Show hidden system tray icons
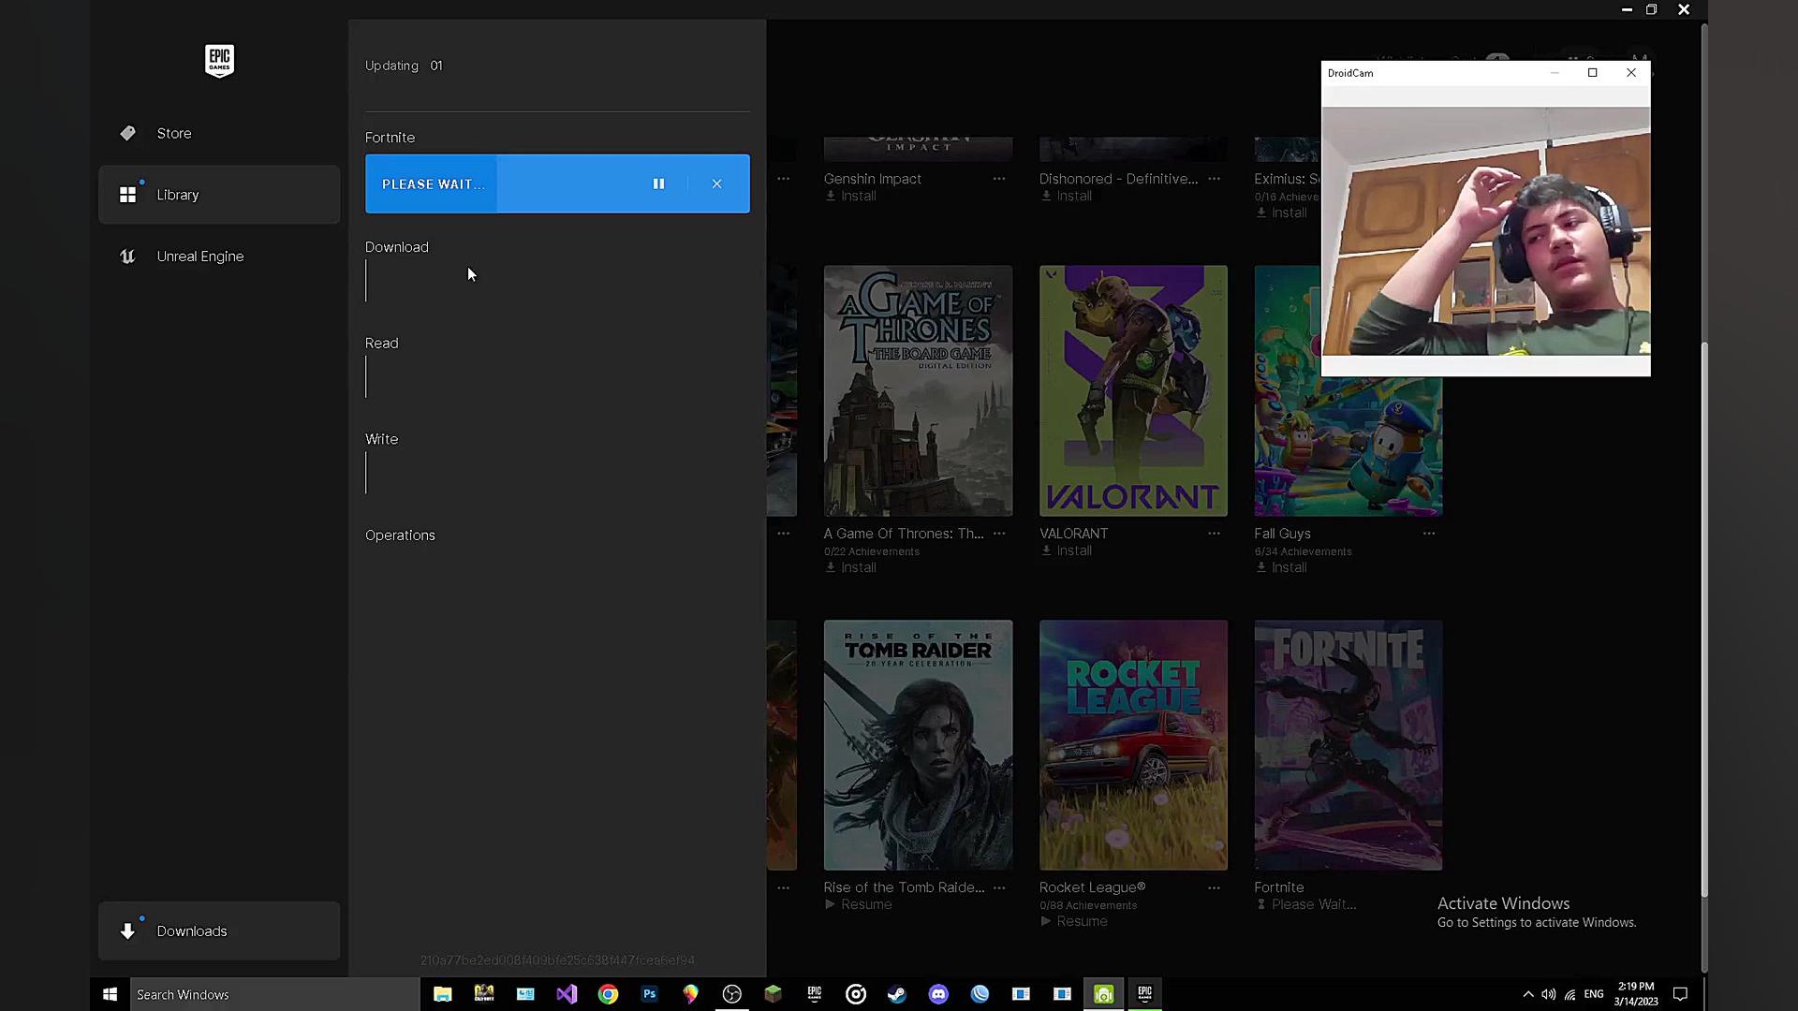Screen dimensions: 1798x1011 point(1527,994)
